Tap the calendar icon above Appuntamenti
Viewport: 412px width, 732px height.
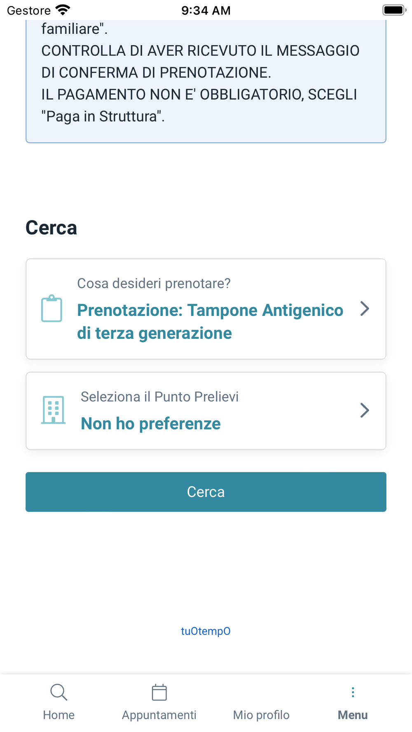(x=159, y=692)
